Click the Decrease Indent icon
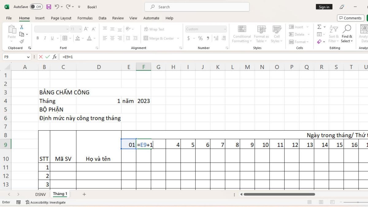This screenshot has width=368, height=207. (x=128, y=38)
